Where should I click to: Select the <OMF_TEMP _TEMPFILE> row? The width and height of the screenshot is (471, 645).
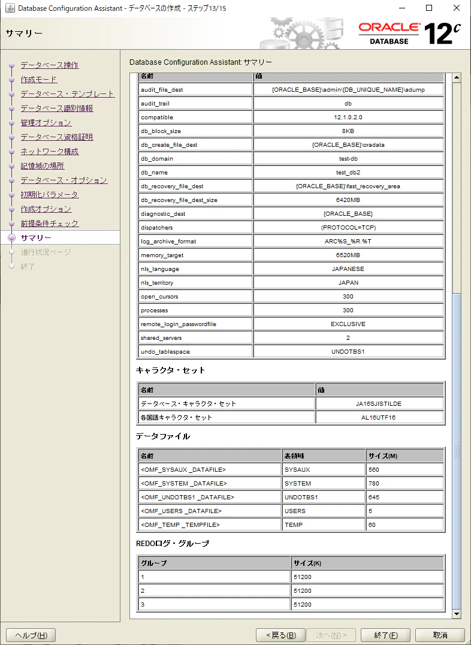tap(291, 525)
